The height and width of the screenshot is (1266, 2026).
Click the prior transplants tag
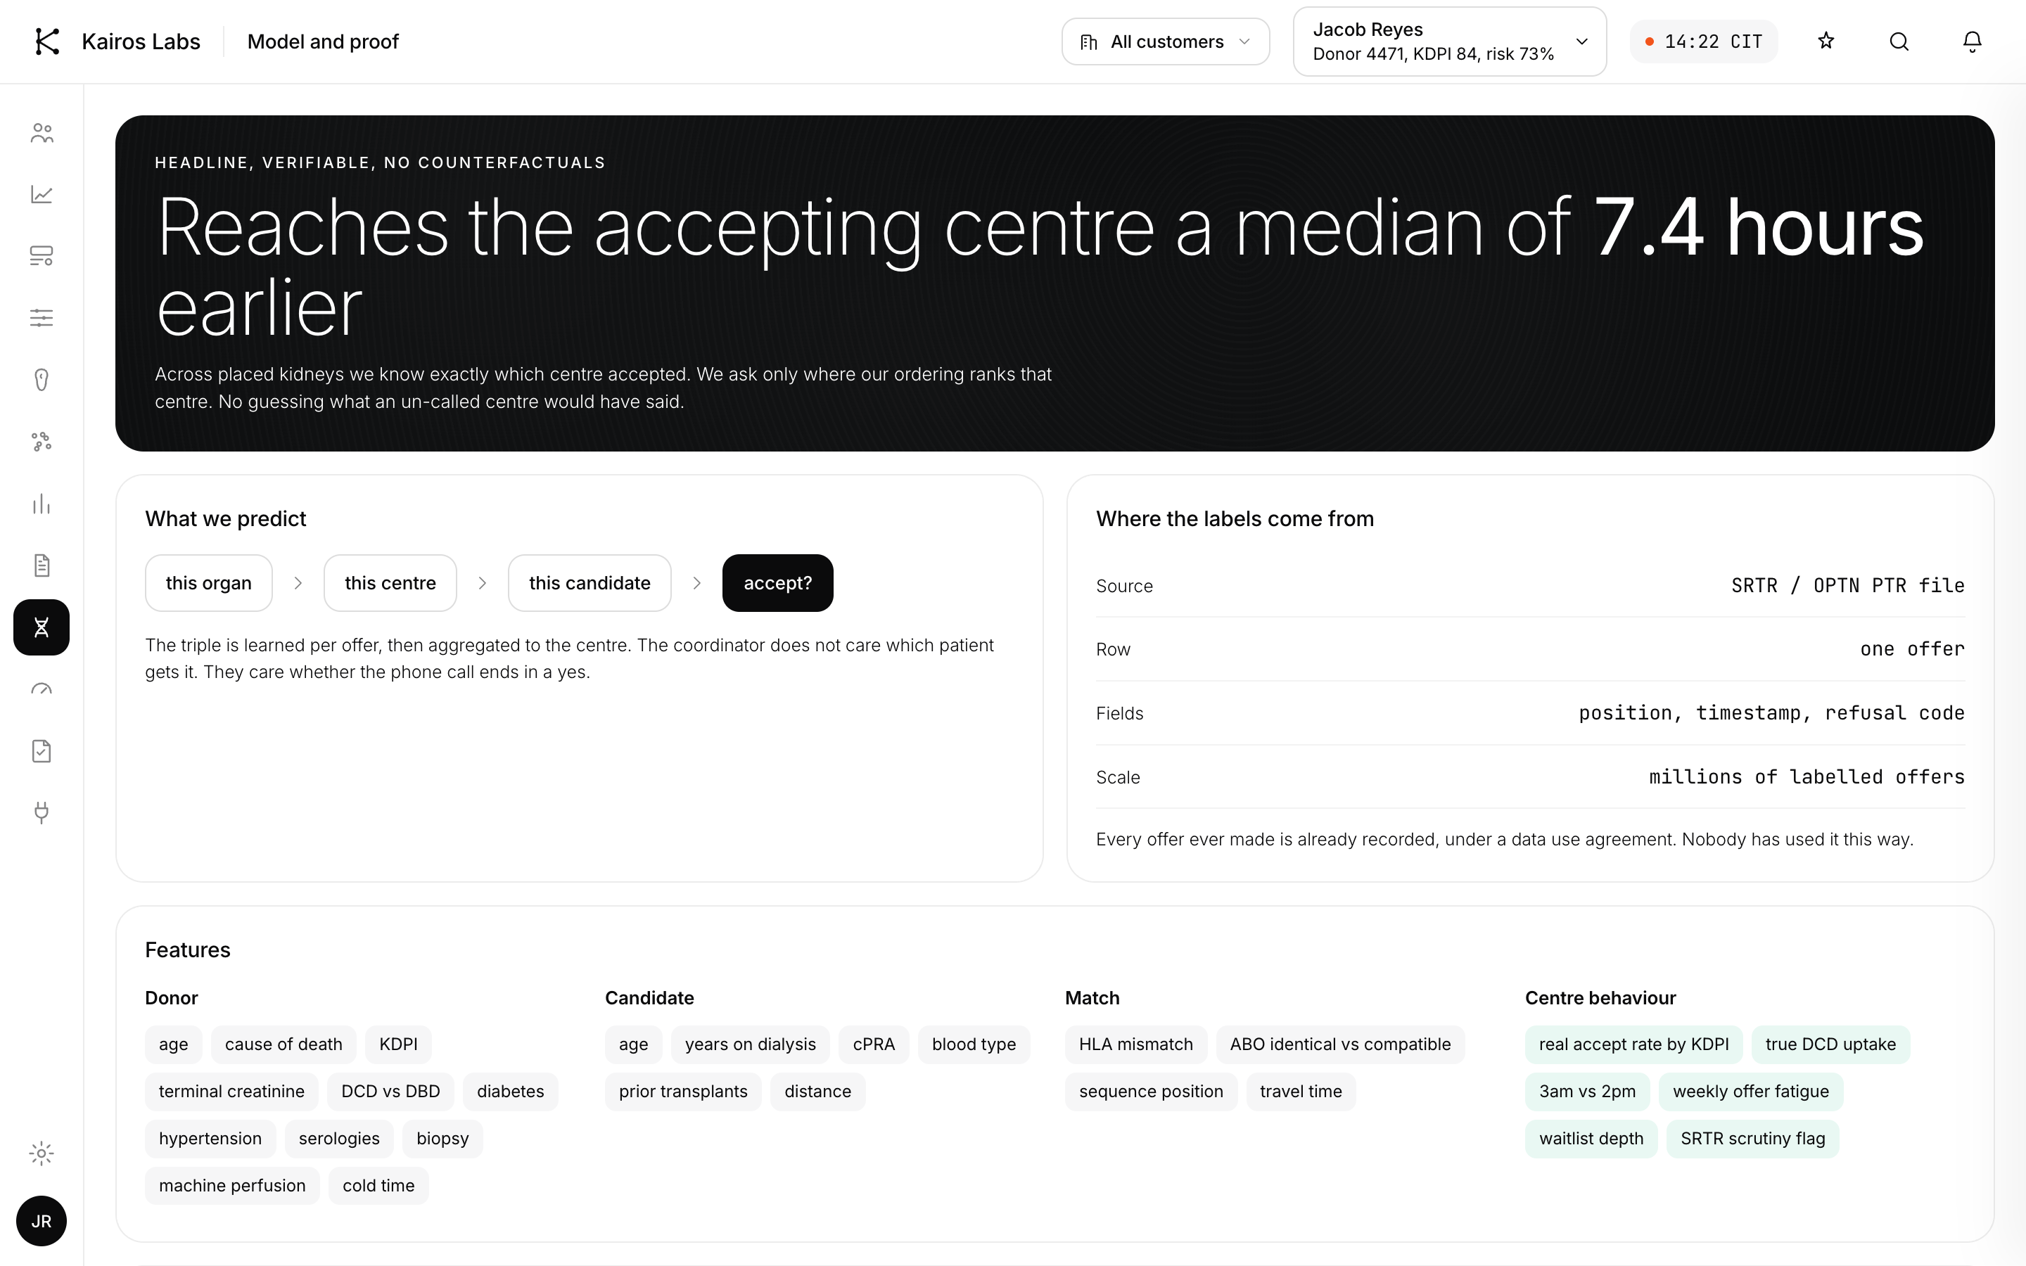[x=683, y=1091]
